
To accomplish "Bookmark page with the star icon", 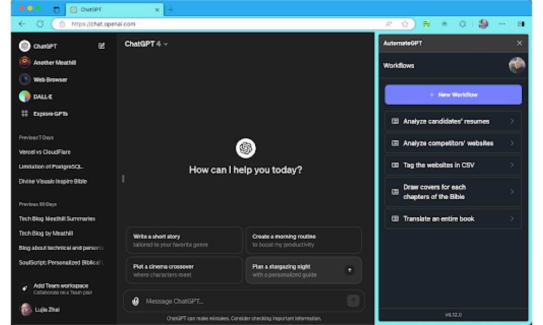I will pos(405,24).
